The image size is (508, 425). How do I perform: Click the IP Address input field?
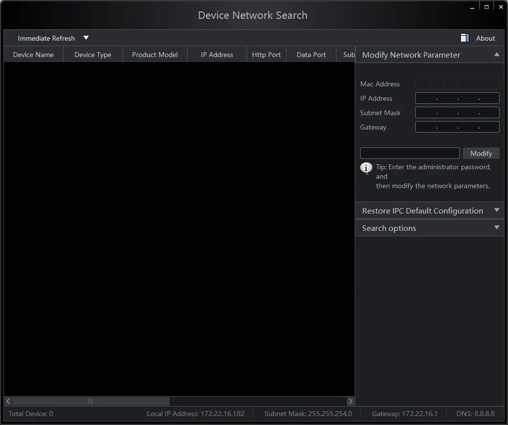coord(457,98)
